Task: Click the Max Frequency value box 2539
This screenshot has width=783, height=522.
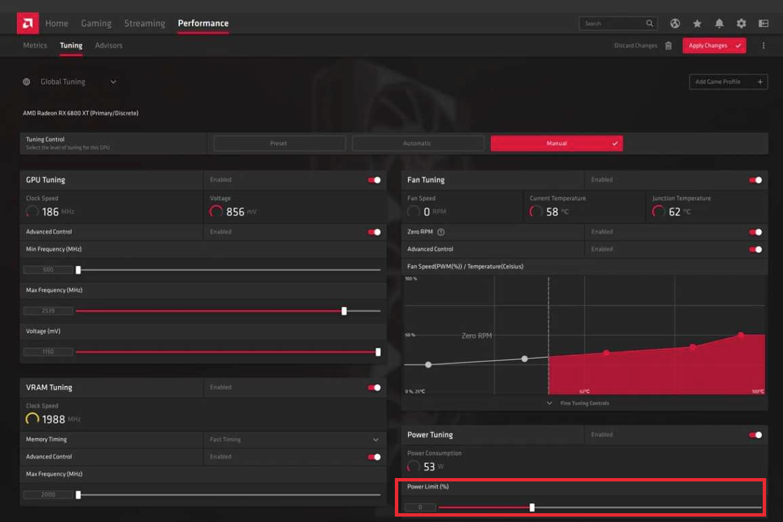Action: point(48,311)
